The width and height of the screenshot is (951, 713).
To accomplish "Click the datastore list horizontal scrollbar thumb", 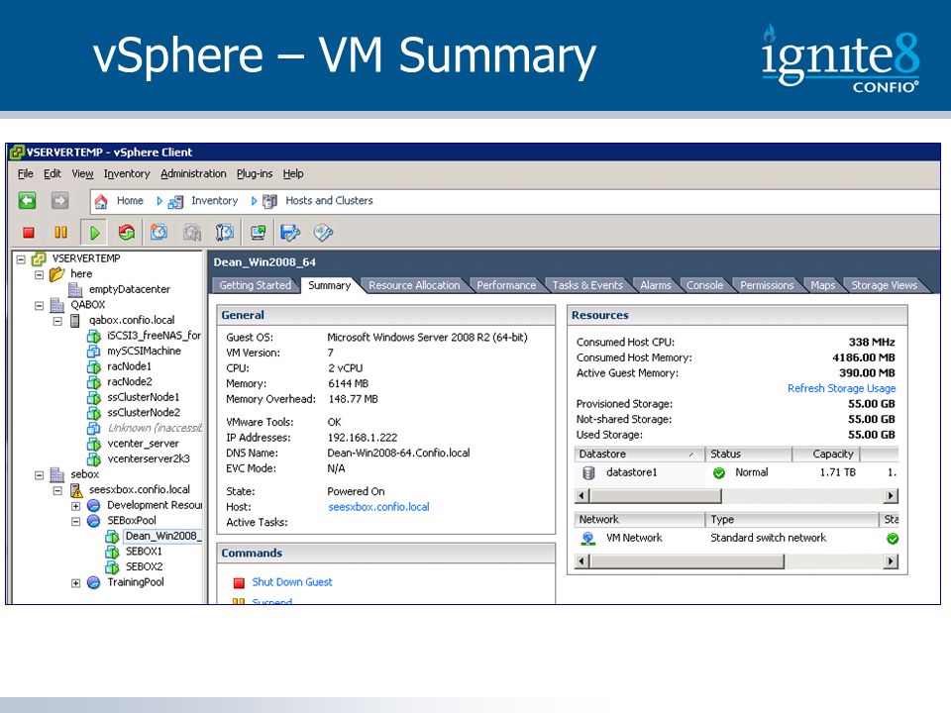I will [x=656, y=496].
